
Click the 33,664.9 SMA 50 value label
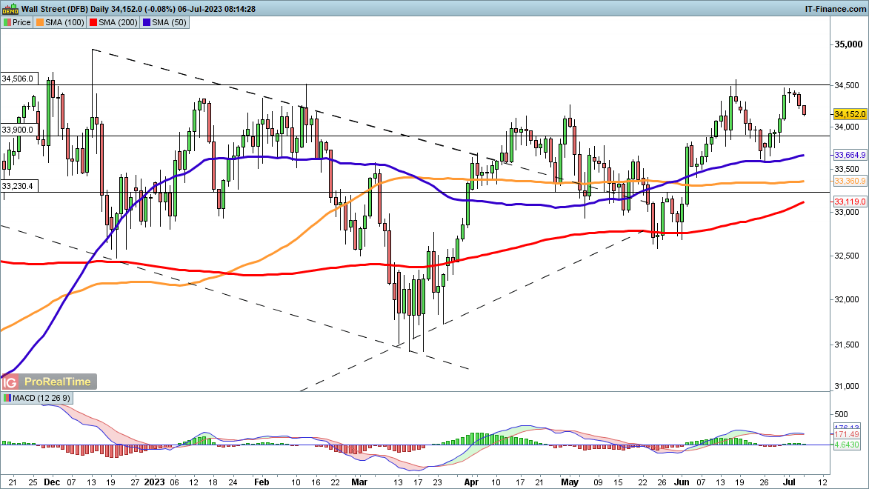pyautogui.click(x=850, y=156)
